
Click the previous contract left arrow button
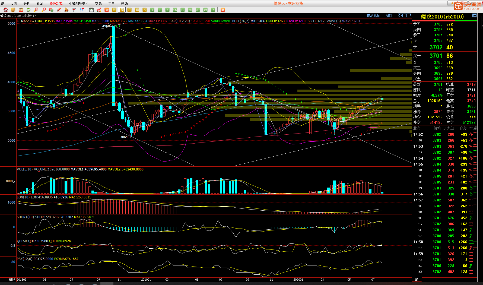click(x=400, y=15)
